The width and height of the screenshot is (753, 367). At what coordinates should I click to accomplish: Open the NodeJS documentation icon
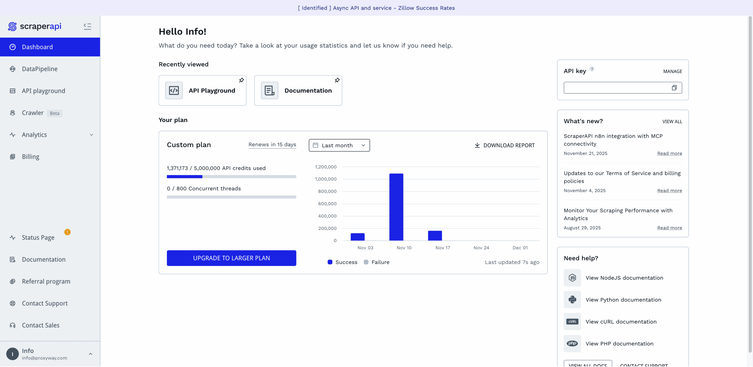tap(572, 278)
